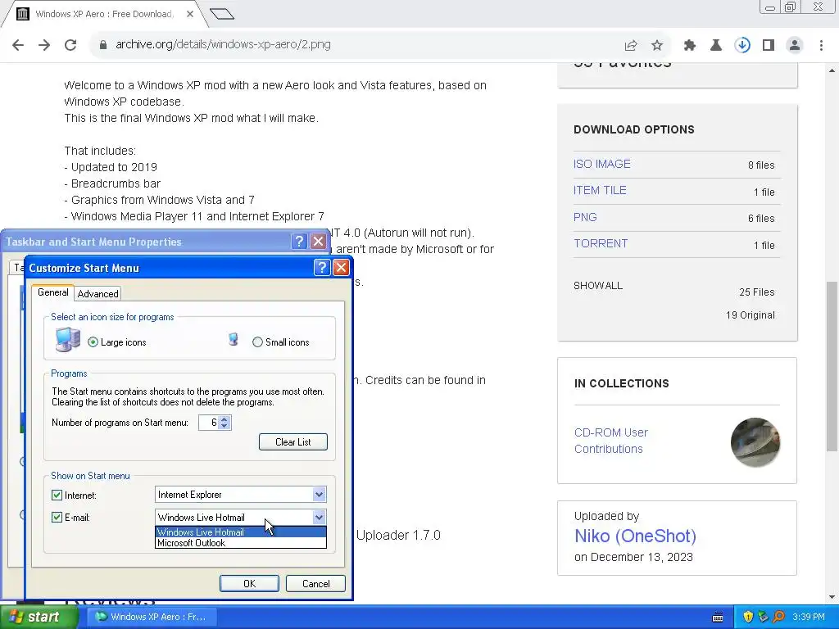Open the Chrome Labs flask icon
The width and height of the screenshot is (839, 629).
716,46
